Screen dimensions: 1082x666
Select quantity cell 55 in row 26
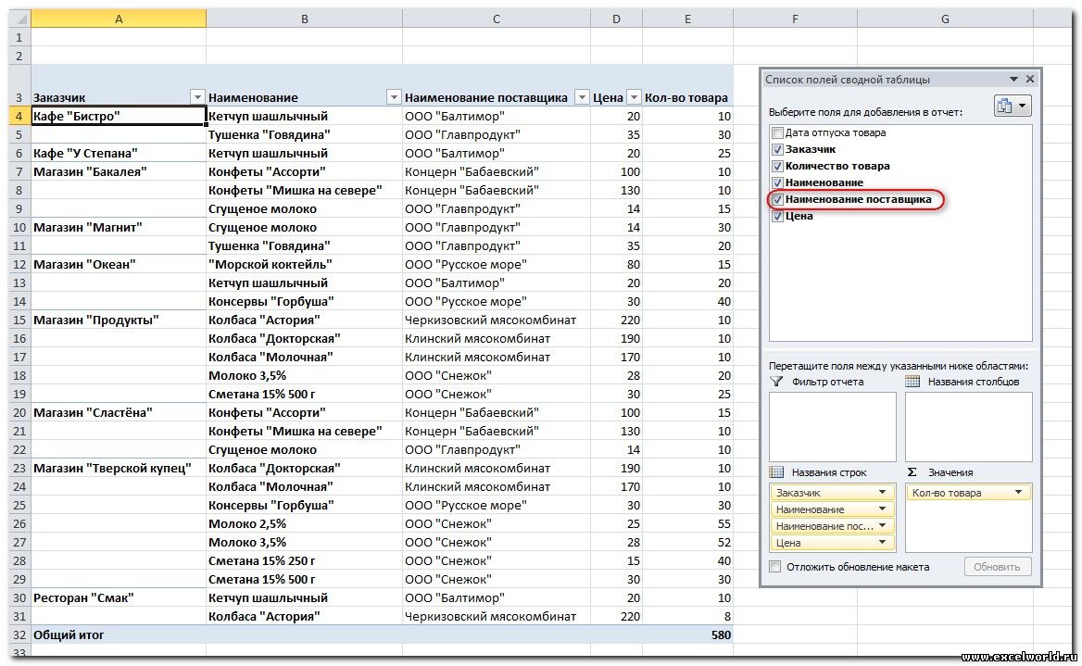tap(687, 524)
